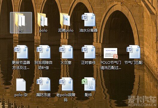The image size is (158, 108).
Task: Select the 火花塞 Word document
Action: (66, 52)
